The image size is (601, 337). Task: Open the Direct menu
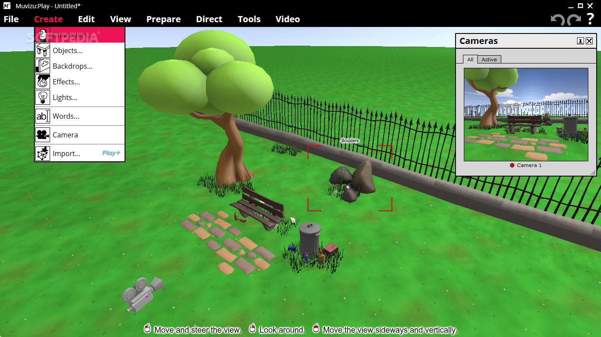click(209, 19)
